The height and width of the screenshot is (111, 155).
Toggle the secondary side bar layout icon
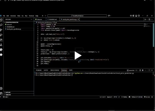[x=139, y=16]
